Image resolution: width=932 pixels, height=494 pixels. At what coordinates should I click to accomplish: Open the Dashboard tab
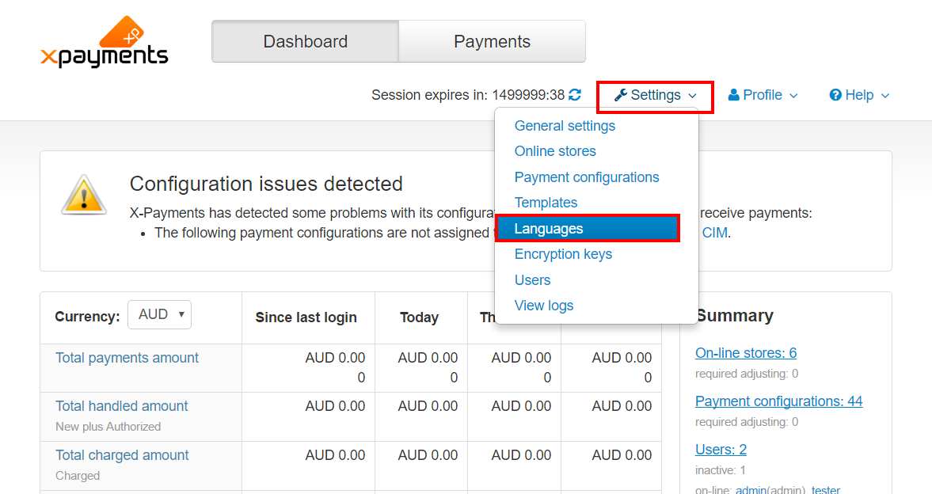pyautogui.click(x=306, y=42)
